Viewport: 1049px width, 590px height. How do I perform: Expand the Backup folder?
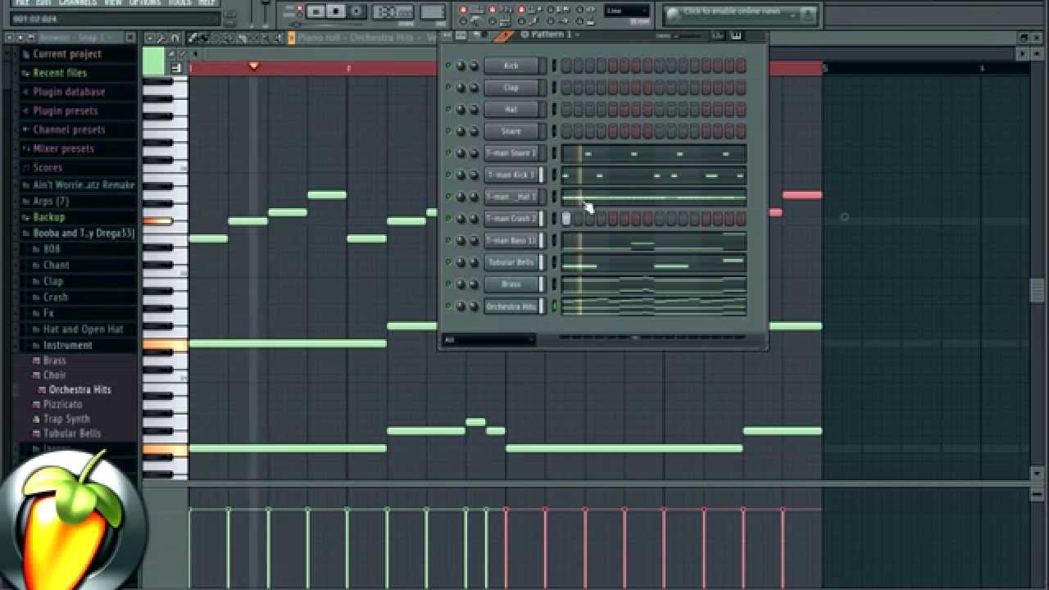pos(49,217)
